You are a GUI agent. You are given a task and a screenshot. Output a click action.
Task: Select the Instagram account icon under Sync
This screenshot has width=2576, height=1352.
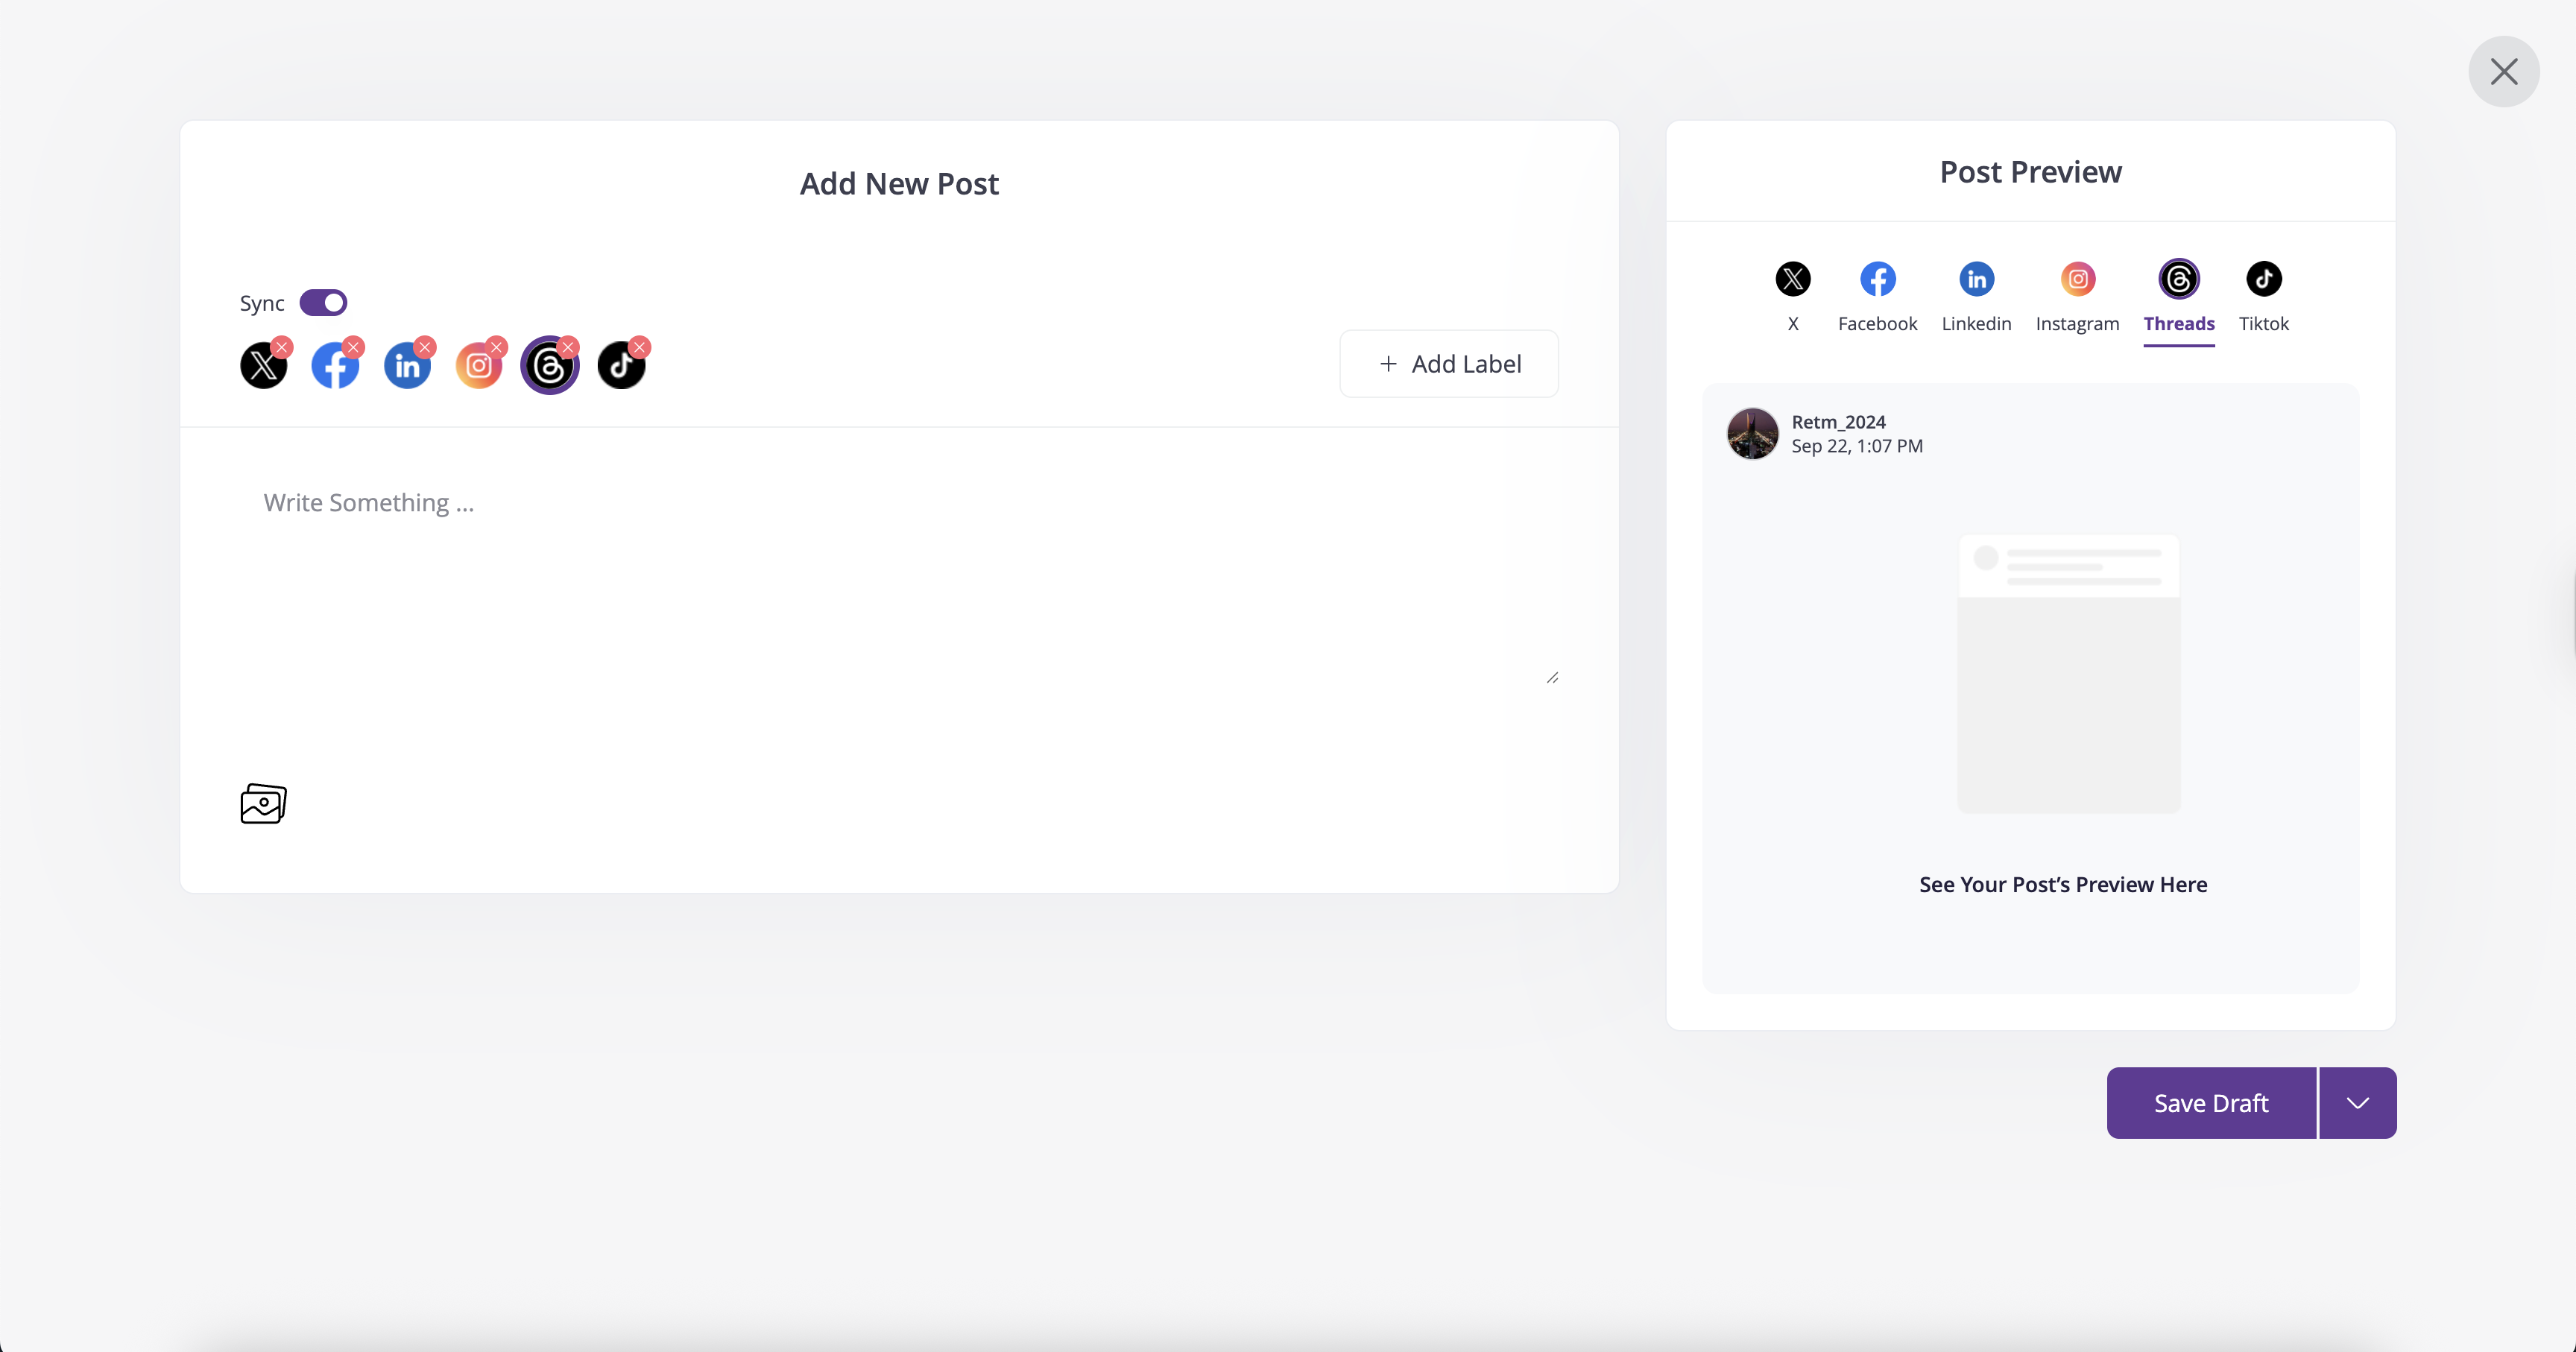tap(479, 366)
